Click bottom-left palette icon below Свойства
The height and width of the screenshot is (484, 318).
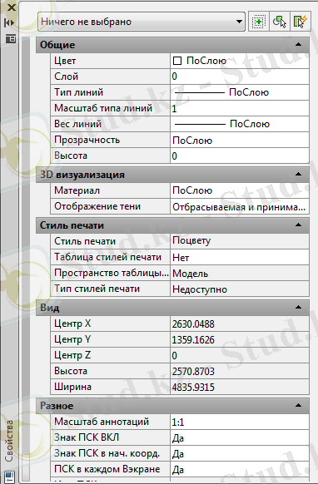tap(9, 477)
